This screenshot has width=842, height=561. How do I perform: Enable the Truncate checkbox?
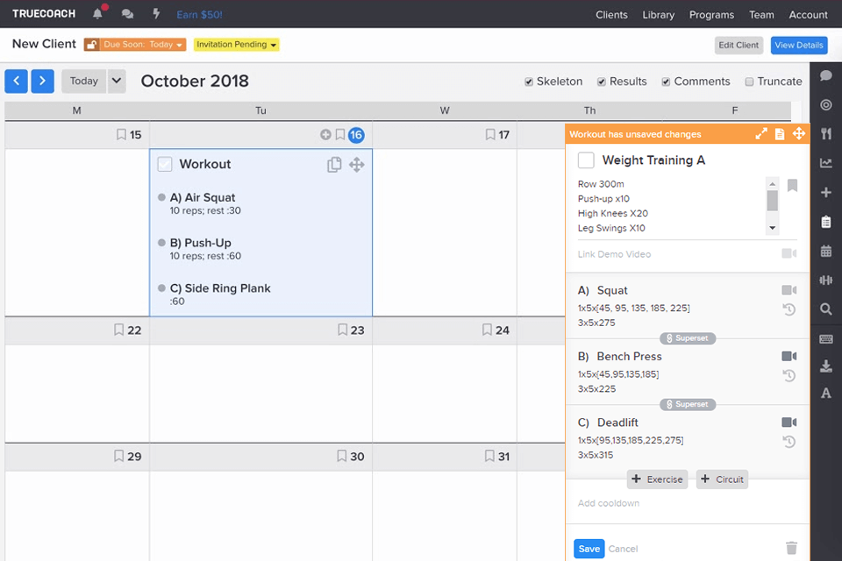coord(749,82)
